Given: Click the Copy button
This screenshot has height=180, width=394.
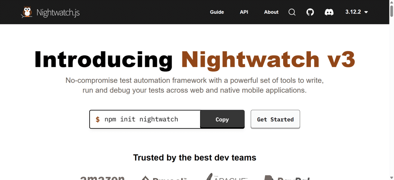Looking at the screenshot, I should pyautogui.click(x=222, y=119).
